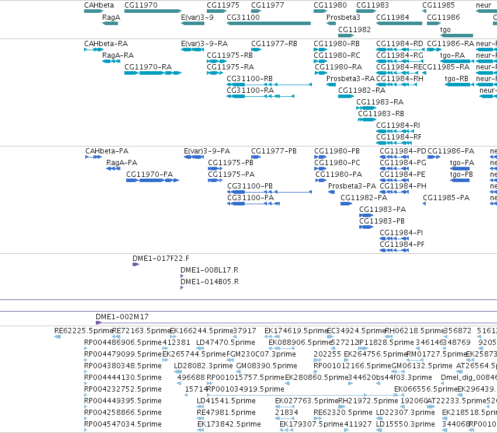Click the RE47981.5prime EST label
497x433 pixels.
pyautogui.click(x=226, y=412)
